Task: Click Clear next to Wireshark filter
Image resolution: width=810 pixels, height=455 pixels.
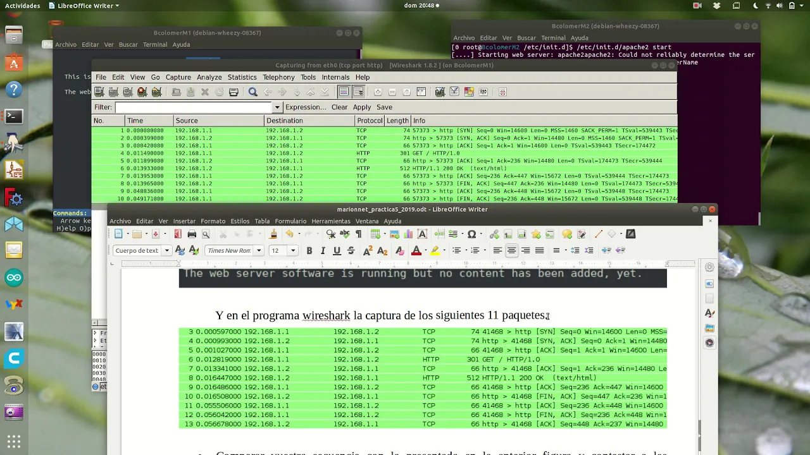Action: pos(339,107)
